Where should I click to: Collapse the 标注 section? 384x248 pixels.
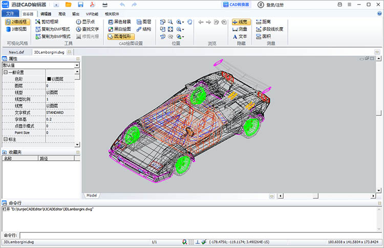point(6,139)
